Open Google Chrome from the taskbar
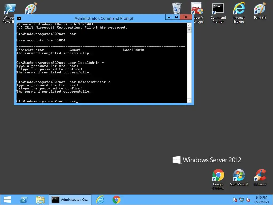The image size is (273, 205). pos(117,200)
